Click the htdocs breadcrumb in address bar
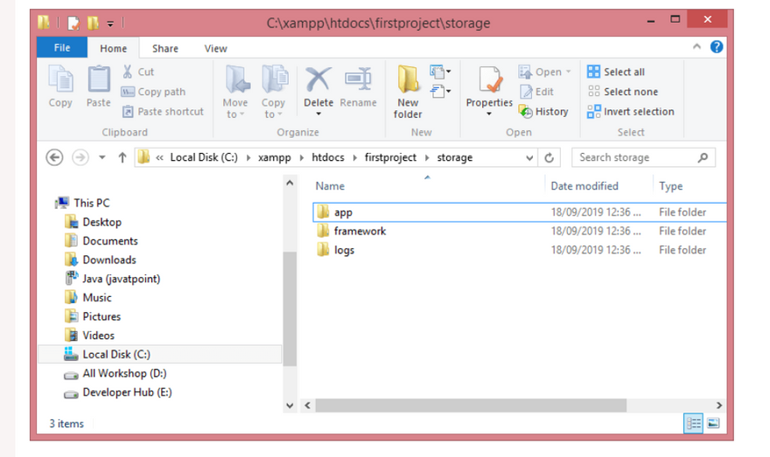The height and width of the screenshot is (457, 770). [329, 158]
